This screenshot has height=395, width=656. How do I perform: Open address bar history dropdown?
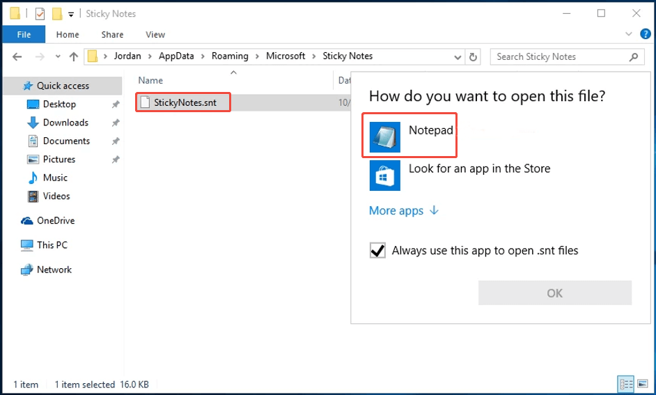pos(458,57)
